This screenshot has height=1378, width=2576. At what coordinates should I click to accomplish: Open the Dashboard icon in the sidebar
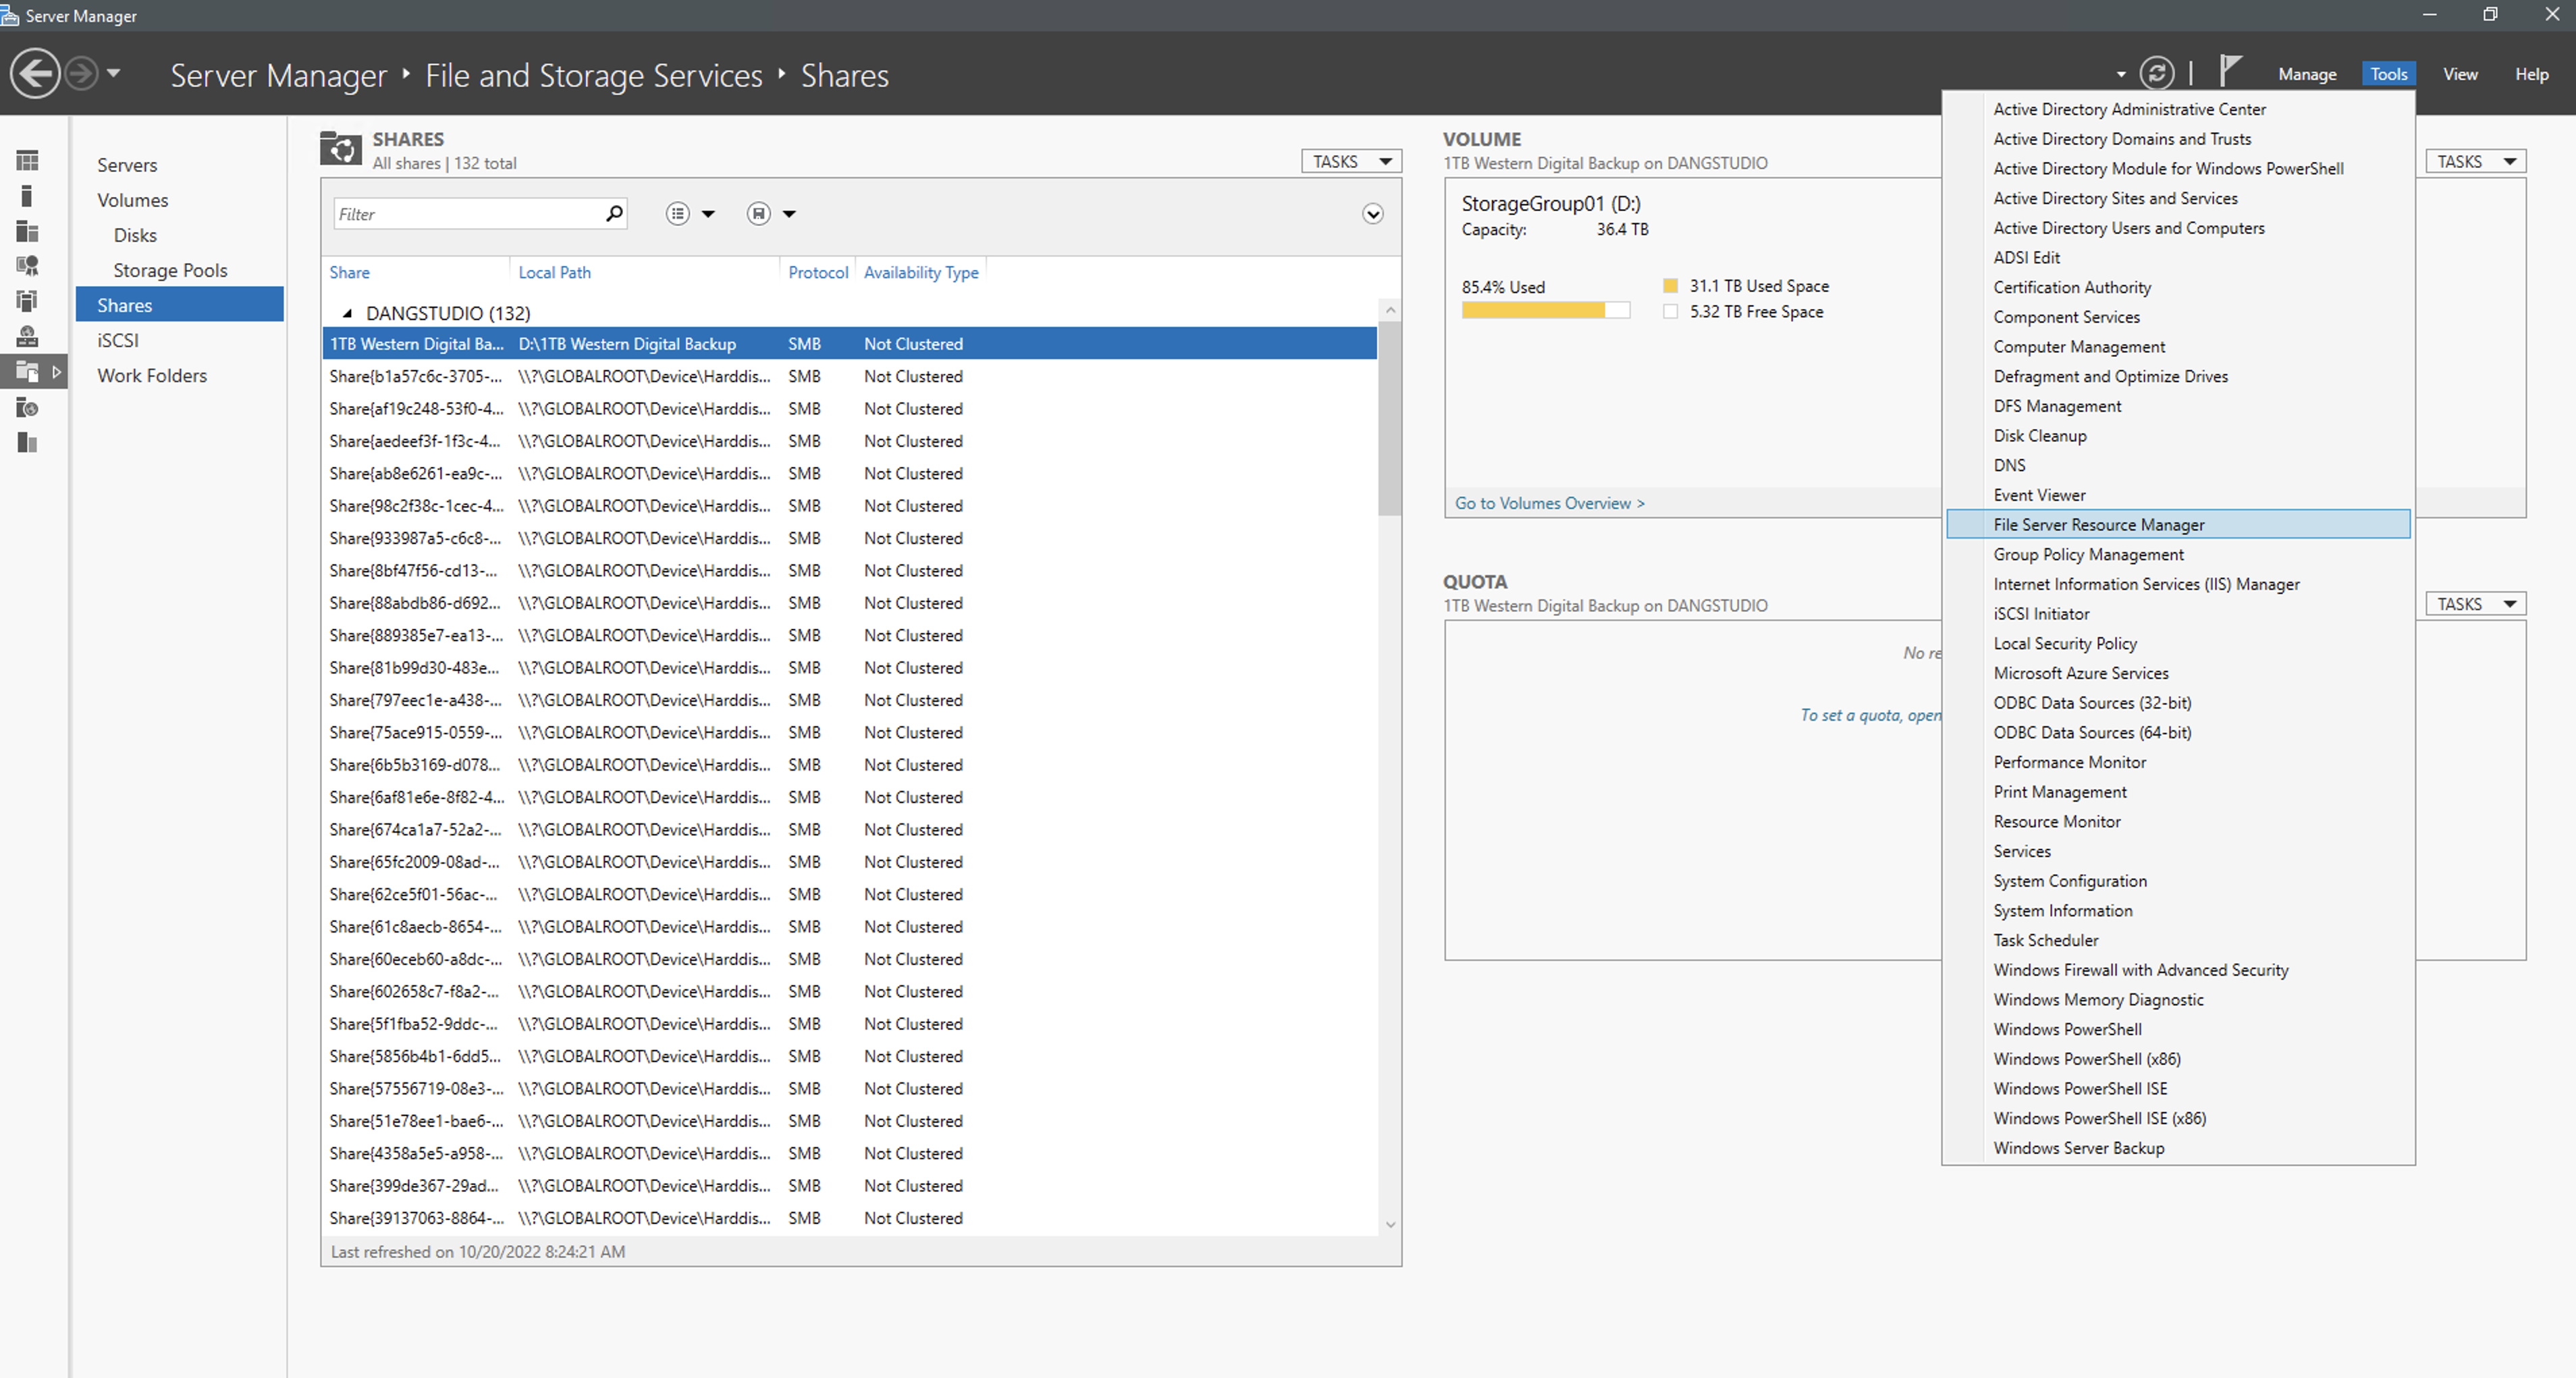tap(28, 160)
